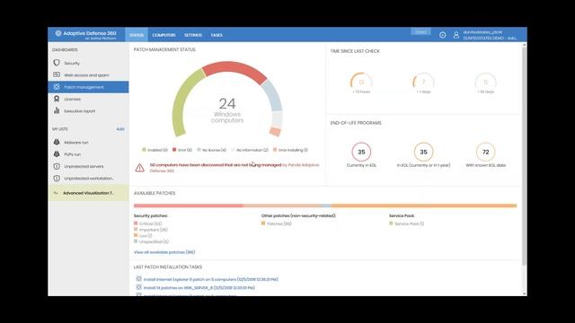Image resolution: width=575 pixels, height=323 pixels.
Task: Select the Patch management sidebar icon
Action: click(x=57, y=87)
